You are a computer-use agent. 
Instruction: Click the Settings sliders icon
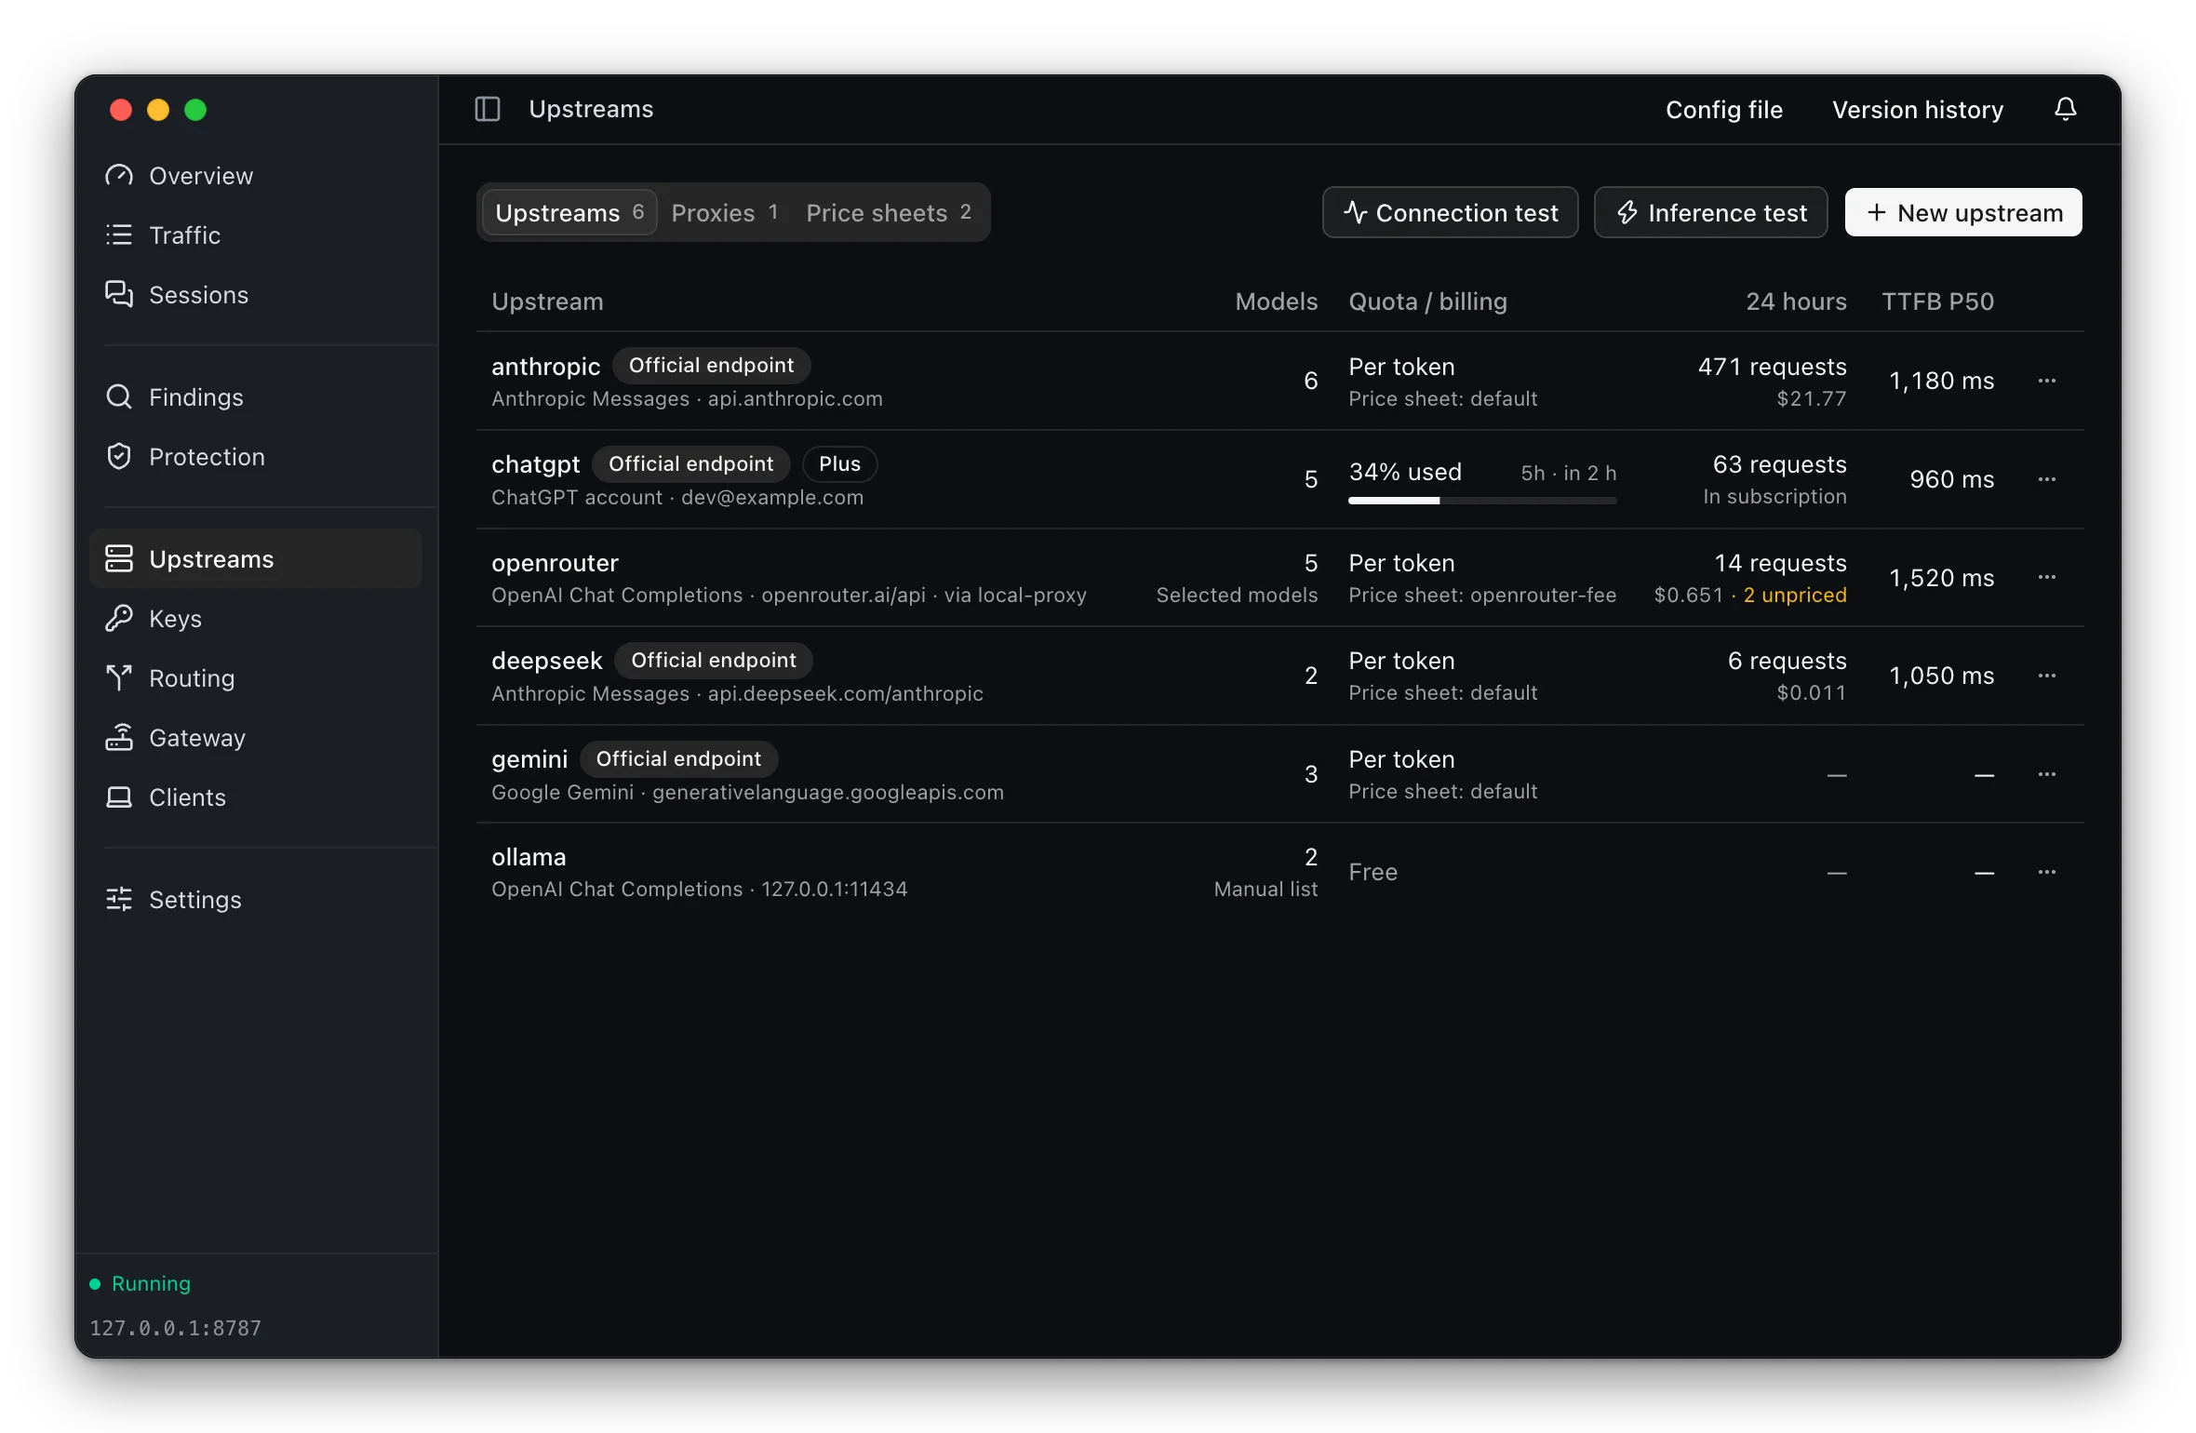[119, 900]
